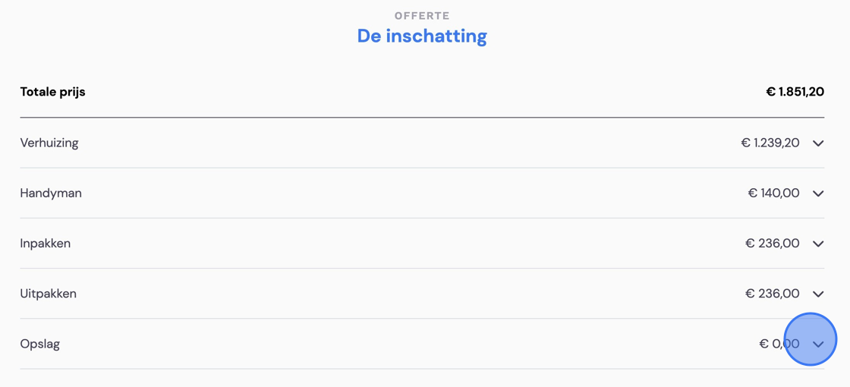Expand the Handyman chevron arrow
The width and height of the screenshot is (850, 387).
[x=818, y=193]
